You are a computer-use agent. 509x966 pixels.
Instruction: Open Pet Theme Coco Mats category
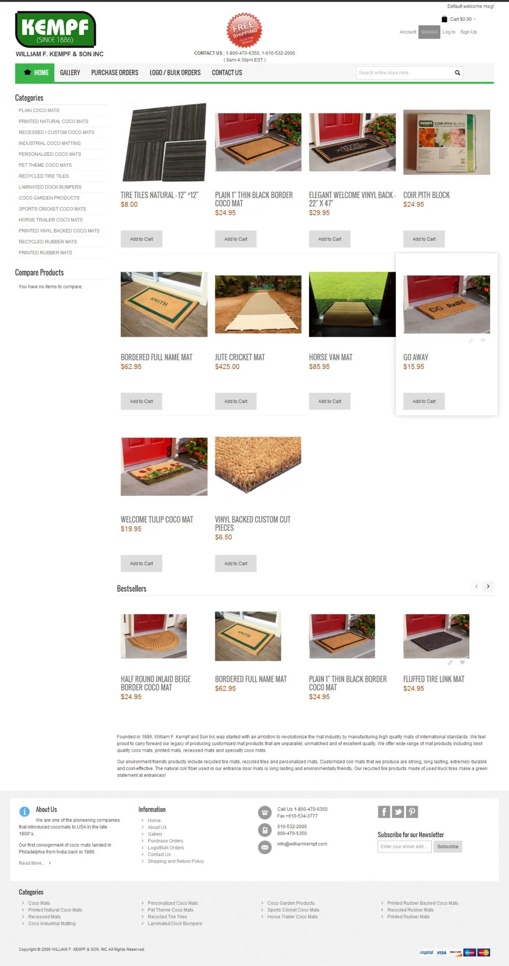(x=45, y=165)
